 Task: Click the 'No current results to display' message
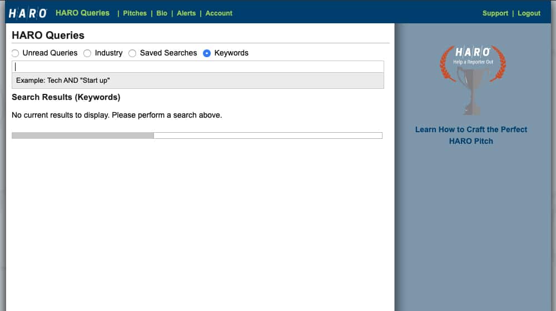pyautogui.click(x=117, y=115)
